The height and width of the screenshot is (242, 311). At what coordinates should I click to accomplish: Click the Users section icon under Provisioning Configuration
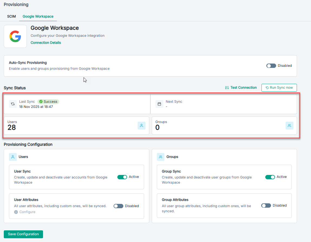point(13,157)
